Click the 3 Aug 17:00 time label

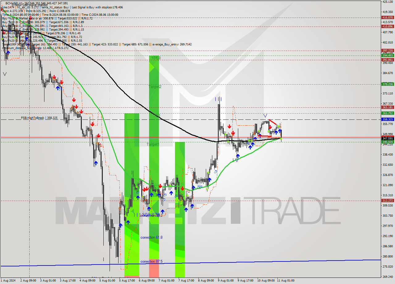click(68, 281)
